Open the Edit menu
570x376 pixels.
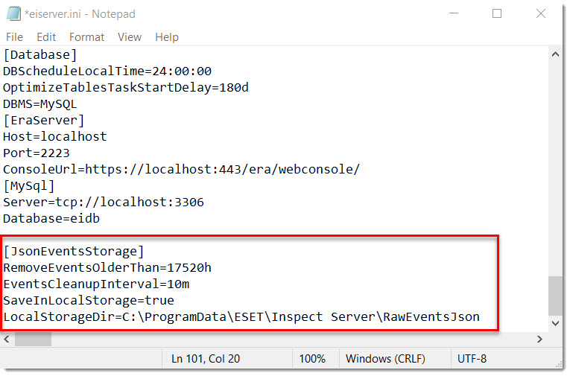click(46, 37)
